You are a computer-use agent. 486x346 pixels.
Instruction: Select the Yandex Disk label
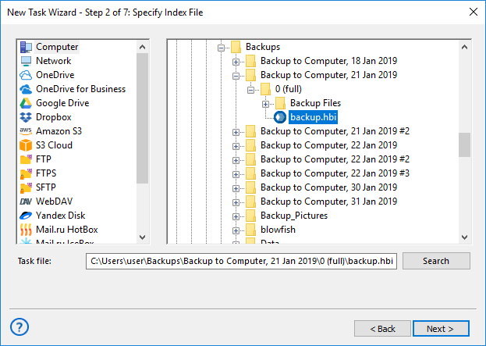[x=60, y=216]
